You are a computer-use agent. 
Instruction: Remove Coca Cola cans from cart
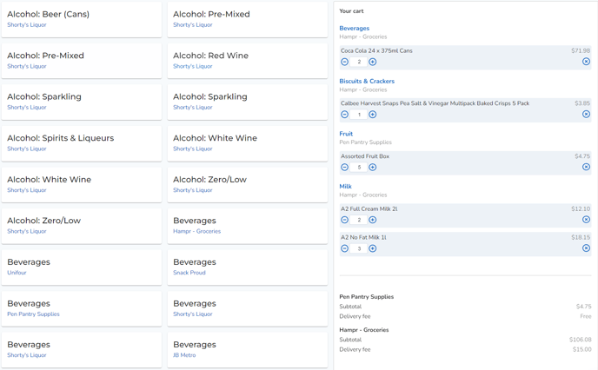pyautogui.click(x=586, y=62)
